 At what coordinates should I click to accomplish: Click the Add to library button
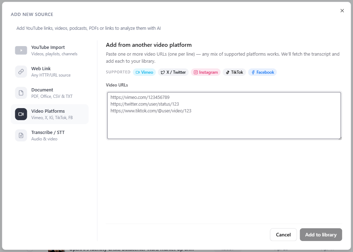pos(321,235)
